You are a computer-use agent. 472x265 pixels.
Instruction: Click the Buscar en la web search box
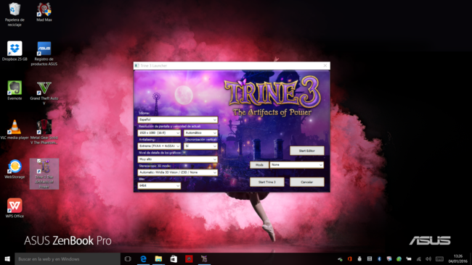68,258
